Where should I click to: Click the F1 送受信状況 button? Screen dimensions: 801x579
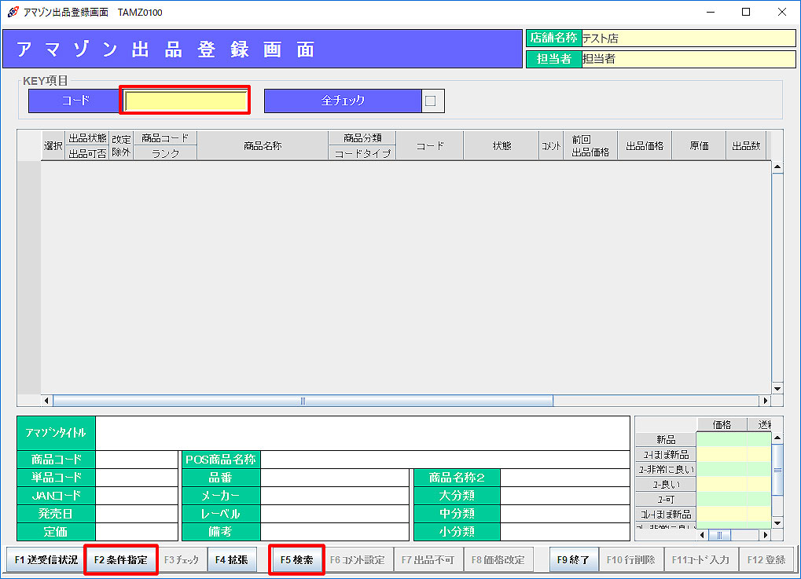[x=46, y=560]
